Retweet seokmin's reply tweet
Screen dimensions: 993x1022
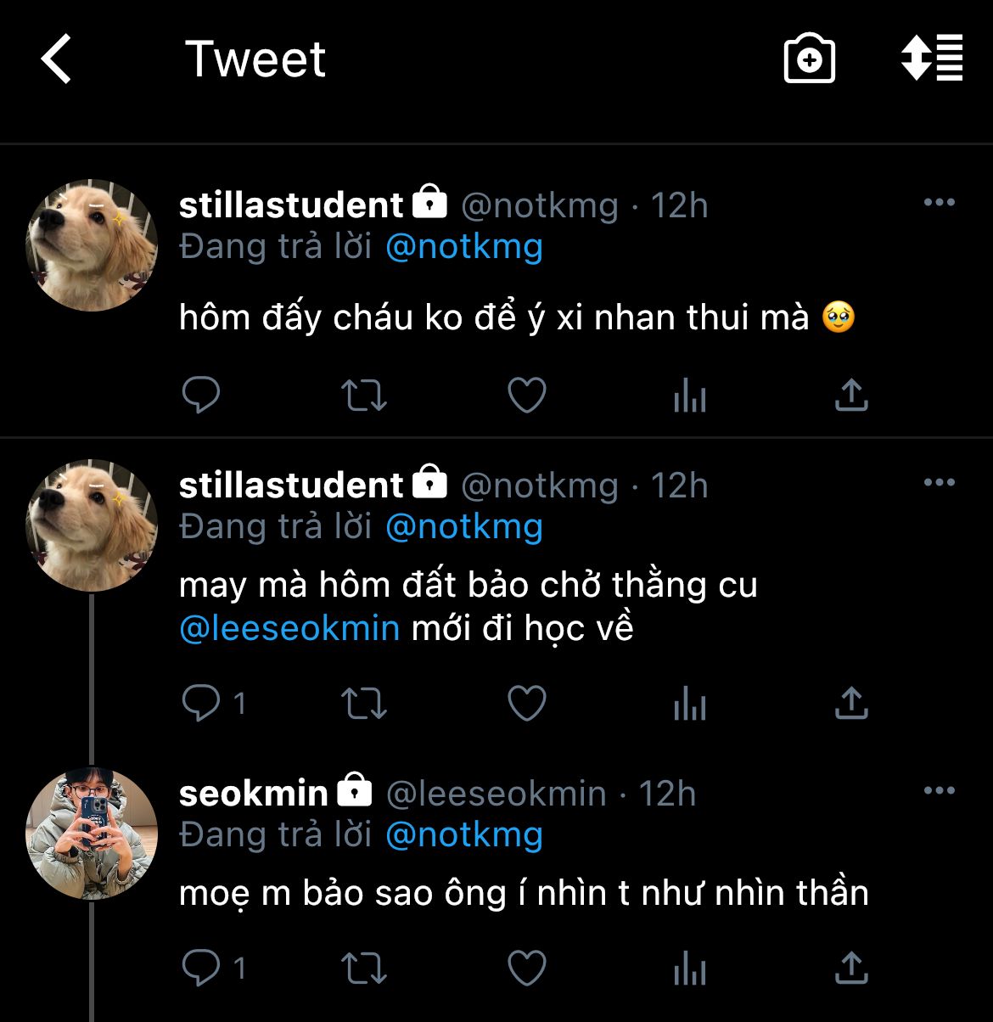[363, 969]
